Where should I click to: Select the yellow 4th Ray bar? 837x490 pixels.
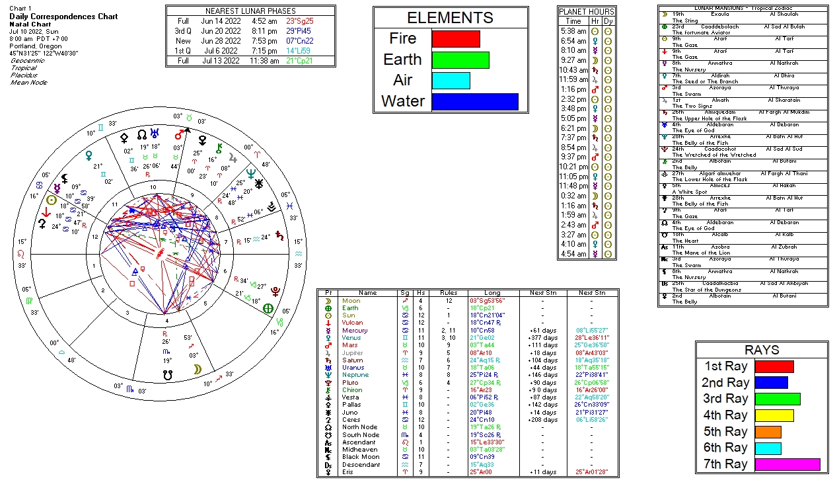[x=774, y=415]
